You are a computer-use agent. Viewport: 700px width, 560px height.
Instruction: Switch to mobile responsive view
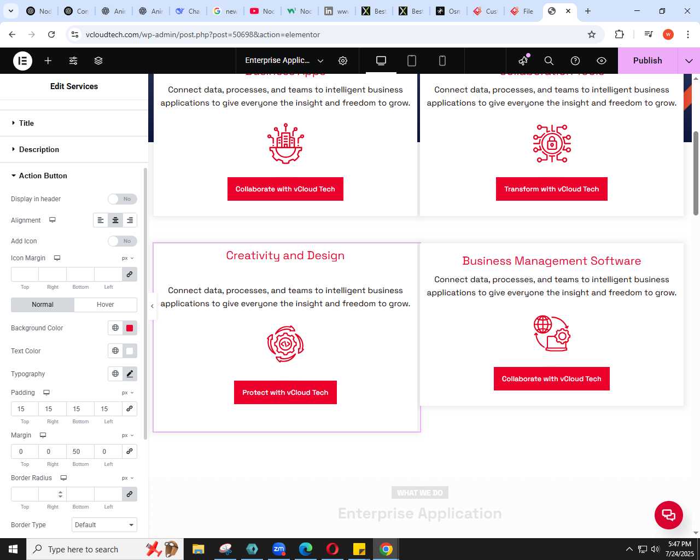[442, 61]
